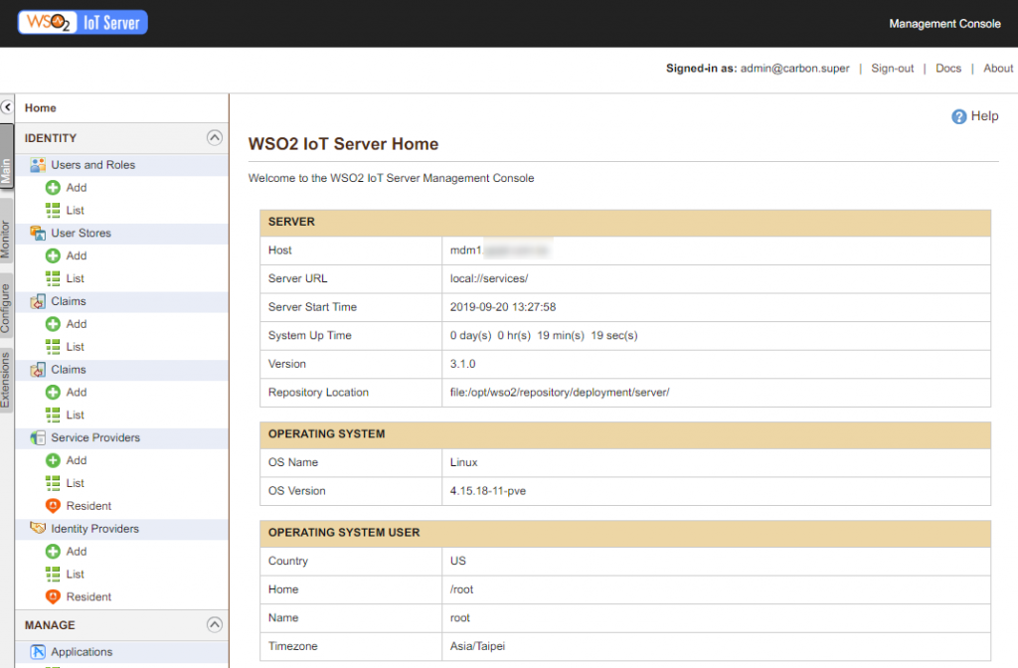Click the OS Name value Linux

pos(463,463)
